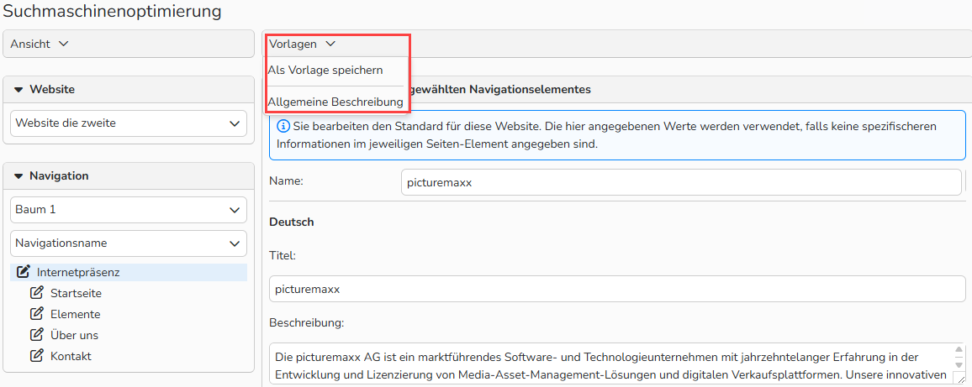
Task: Open the Ansicht dropdown menu
Action: pos(39,44)
